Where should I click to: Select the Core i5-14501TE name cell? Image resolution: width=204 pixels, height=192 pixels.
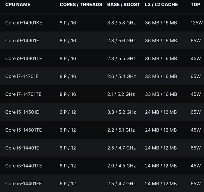24,130
